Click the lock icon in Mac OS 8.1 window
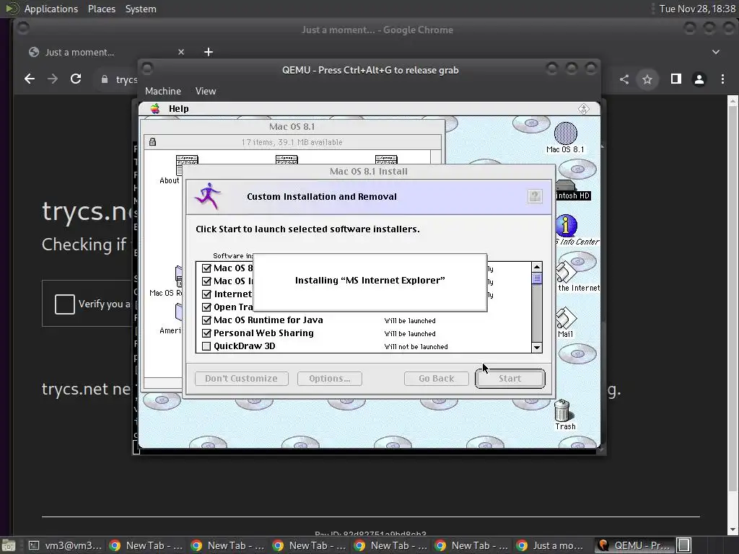This screenshot has width=739, height=554. tap(152, 142)
